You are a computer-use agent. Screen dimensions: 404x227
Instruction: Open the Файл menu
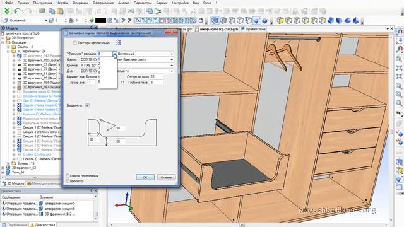(9, 3)
